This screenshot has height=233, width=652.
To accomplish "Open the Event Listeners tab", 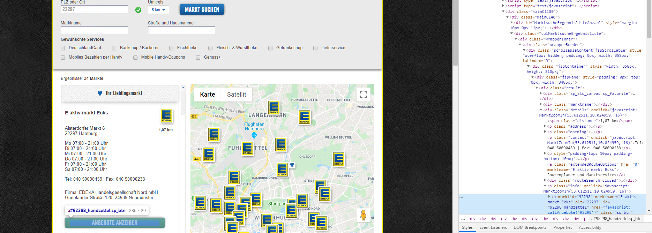I will coord(493,227).
